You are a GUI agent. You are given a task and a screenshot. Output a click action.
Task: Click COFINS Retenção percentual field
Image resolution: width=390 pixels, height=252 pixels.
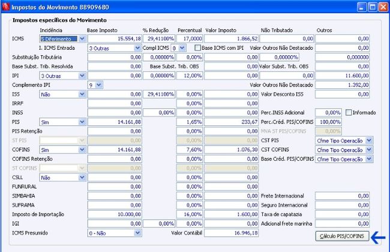pos(190,159)
